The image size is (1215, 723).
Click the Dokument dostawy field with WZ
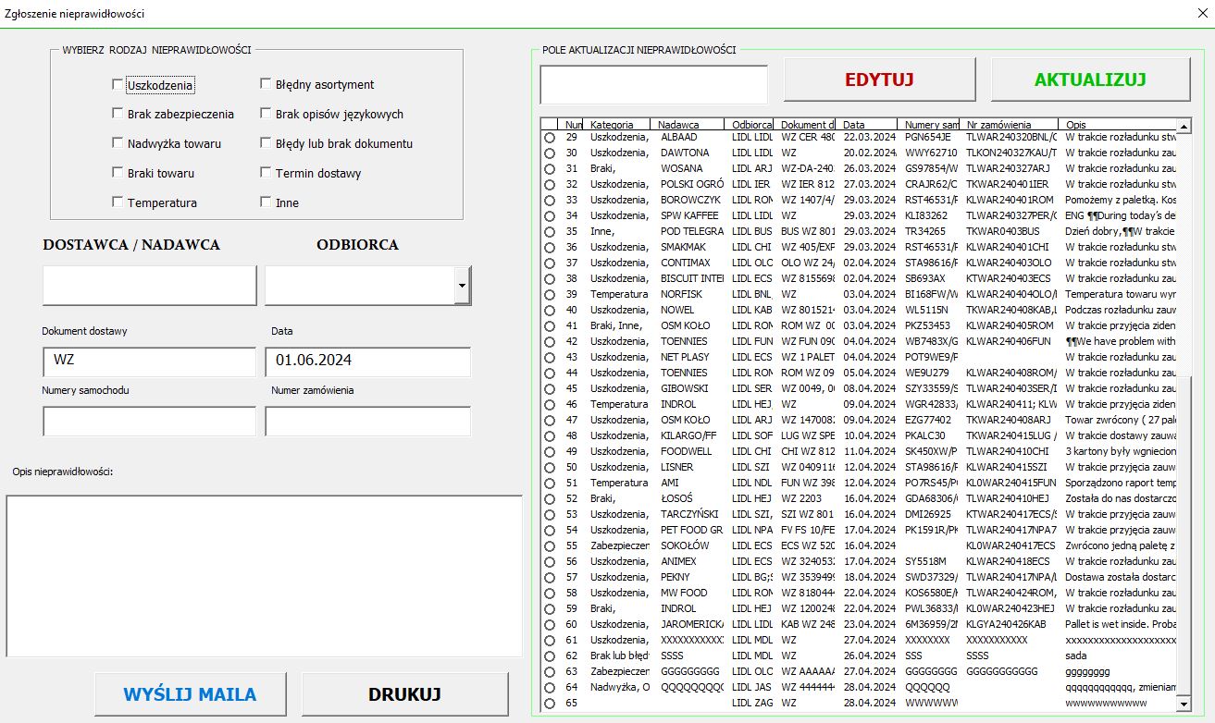[x=149, y=361]
